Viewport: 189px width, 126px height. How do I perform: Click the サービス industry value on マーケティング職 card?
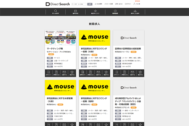click(x=57, y=58)
